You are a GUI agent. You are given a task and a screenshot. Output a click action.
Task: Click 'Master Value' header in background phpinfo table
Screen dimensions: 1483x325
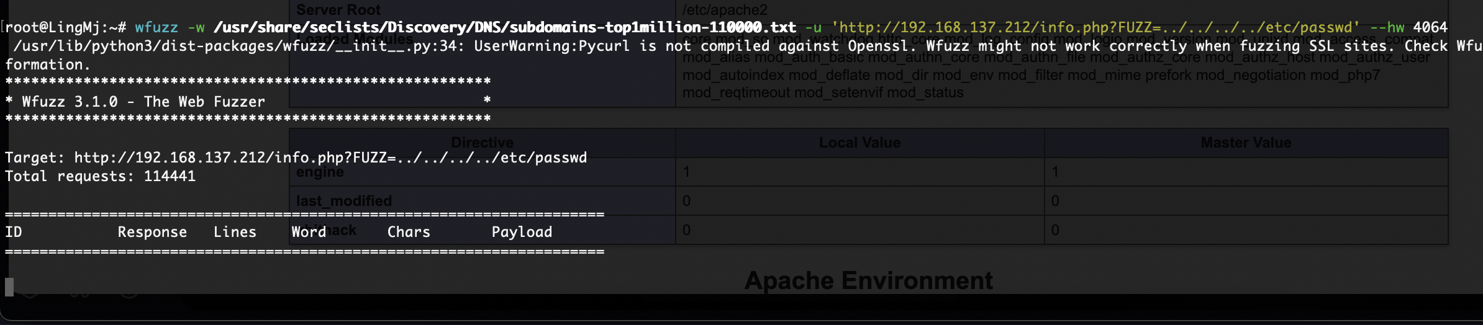pos(1246,143)
